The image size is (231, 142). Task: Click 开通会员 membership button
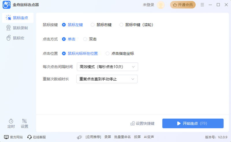(x=182, y=5)
